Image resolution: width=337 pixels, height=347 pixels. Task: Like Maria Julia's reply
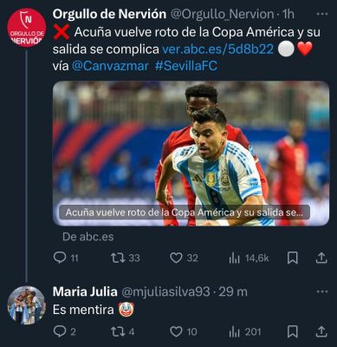point(184,331)
